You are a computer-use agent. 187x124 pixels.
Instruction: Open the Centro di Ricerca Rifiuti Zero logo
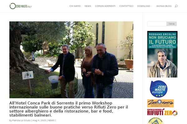coord(162,112)
